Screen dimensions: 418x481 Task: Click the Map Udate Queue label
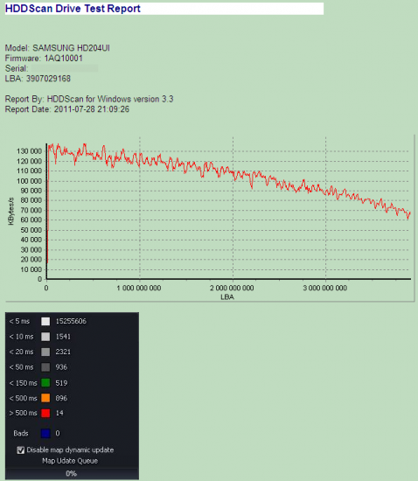pos(70,461)
